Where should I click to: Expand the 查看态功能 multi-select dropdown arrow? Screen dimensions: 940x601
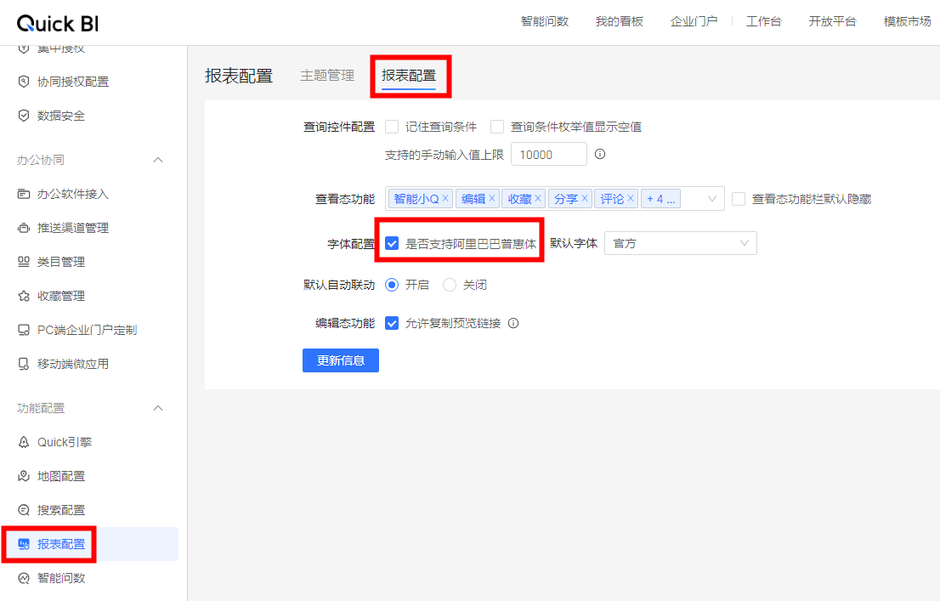click(x=712, y=199)
